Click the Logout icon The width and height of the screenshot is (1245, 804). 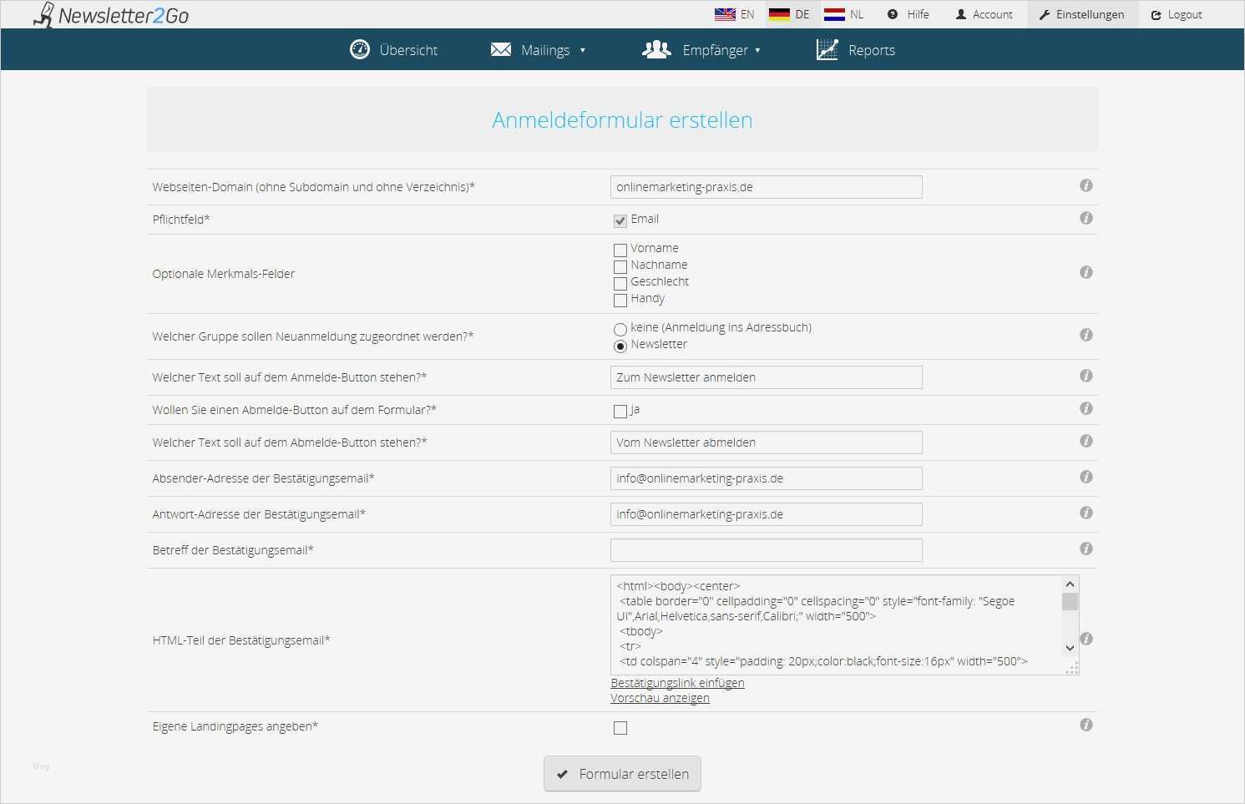pyautogui.click(x=1156, y=14)
